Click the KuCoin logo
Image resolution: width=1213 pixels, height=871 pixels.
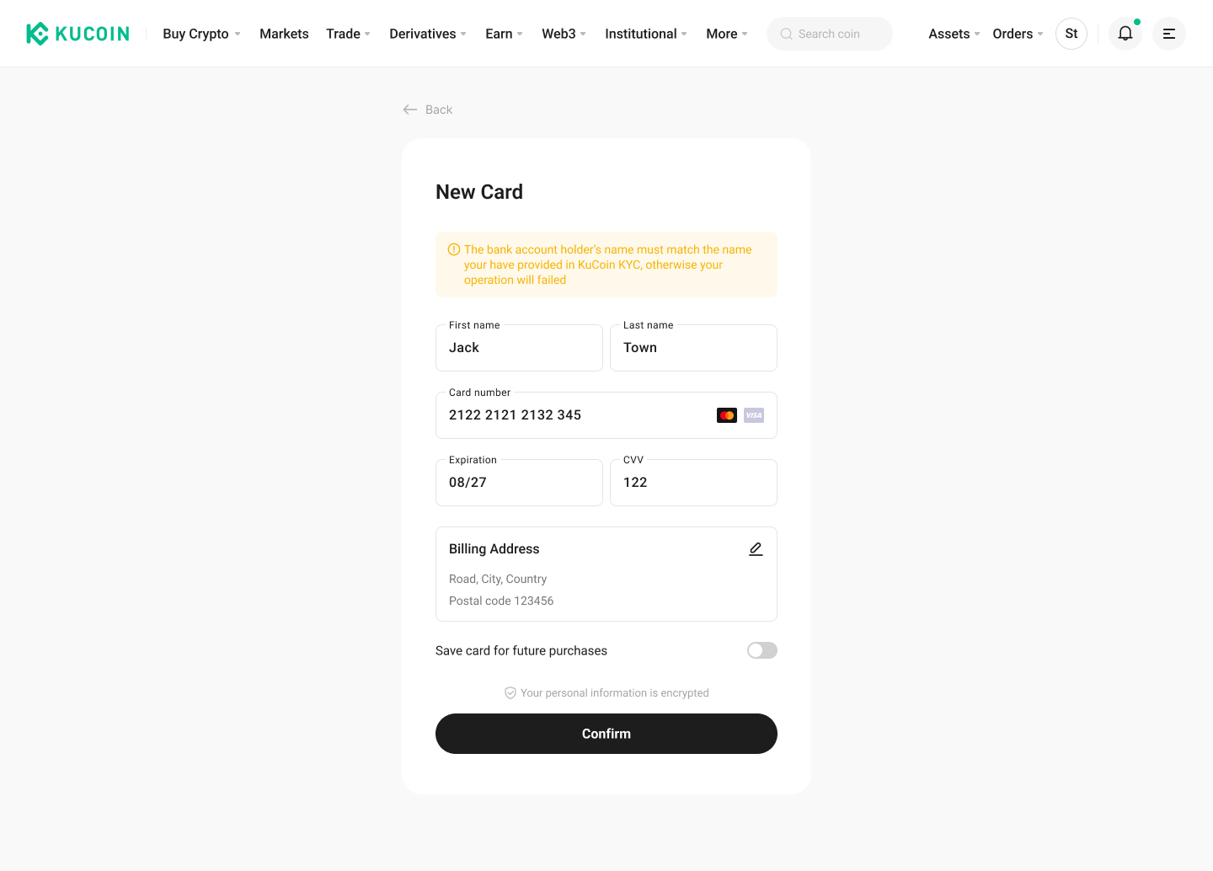click(x=78, y=34)
